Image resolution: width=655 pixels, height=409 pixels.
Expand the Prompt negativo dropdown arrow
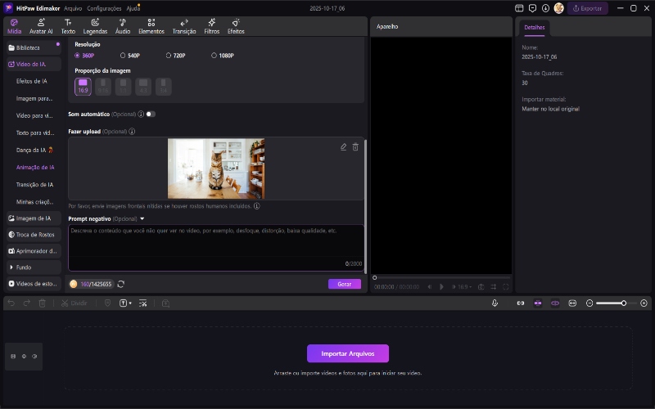click(x=142, y=219)
